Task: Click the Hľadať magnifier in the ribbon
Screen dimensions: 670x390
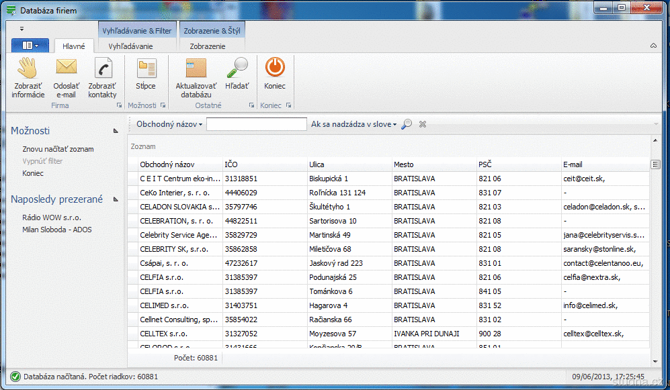Action: (x=237, y=68)
